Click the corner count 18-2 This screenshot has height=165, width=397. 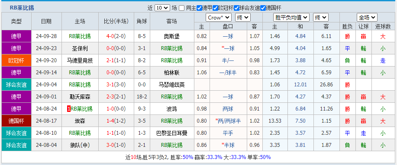point(142,97)
